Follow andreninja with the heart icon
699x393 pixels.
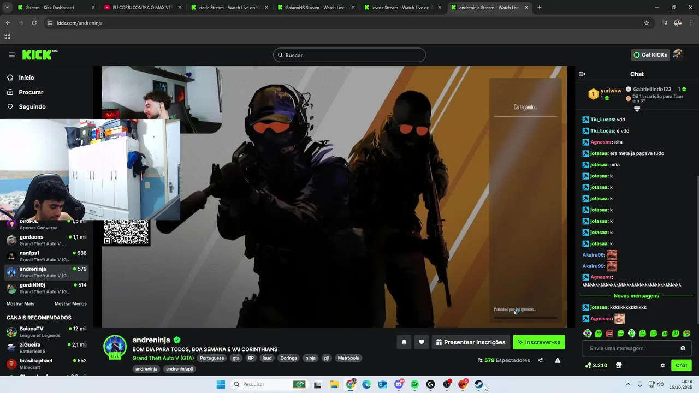pyautogui.click(x=422, y=342)
